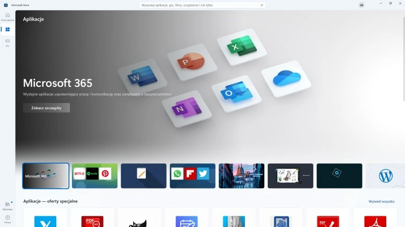This screenshot has height=227, width=405.
Task: Select the whiteboard sketch carousel thumbnail
Action: (290, 176)
